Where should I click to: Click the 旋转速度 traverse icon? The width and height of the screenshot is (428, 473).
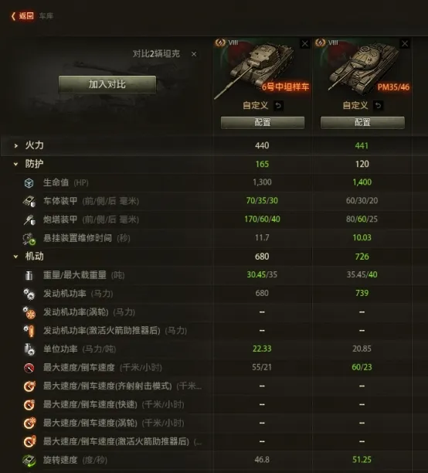click(29, 461)
